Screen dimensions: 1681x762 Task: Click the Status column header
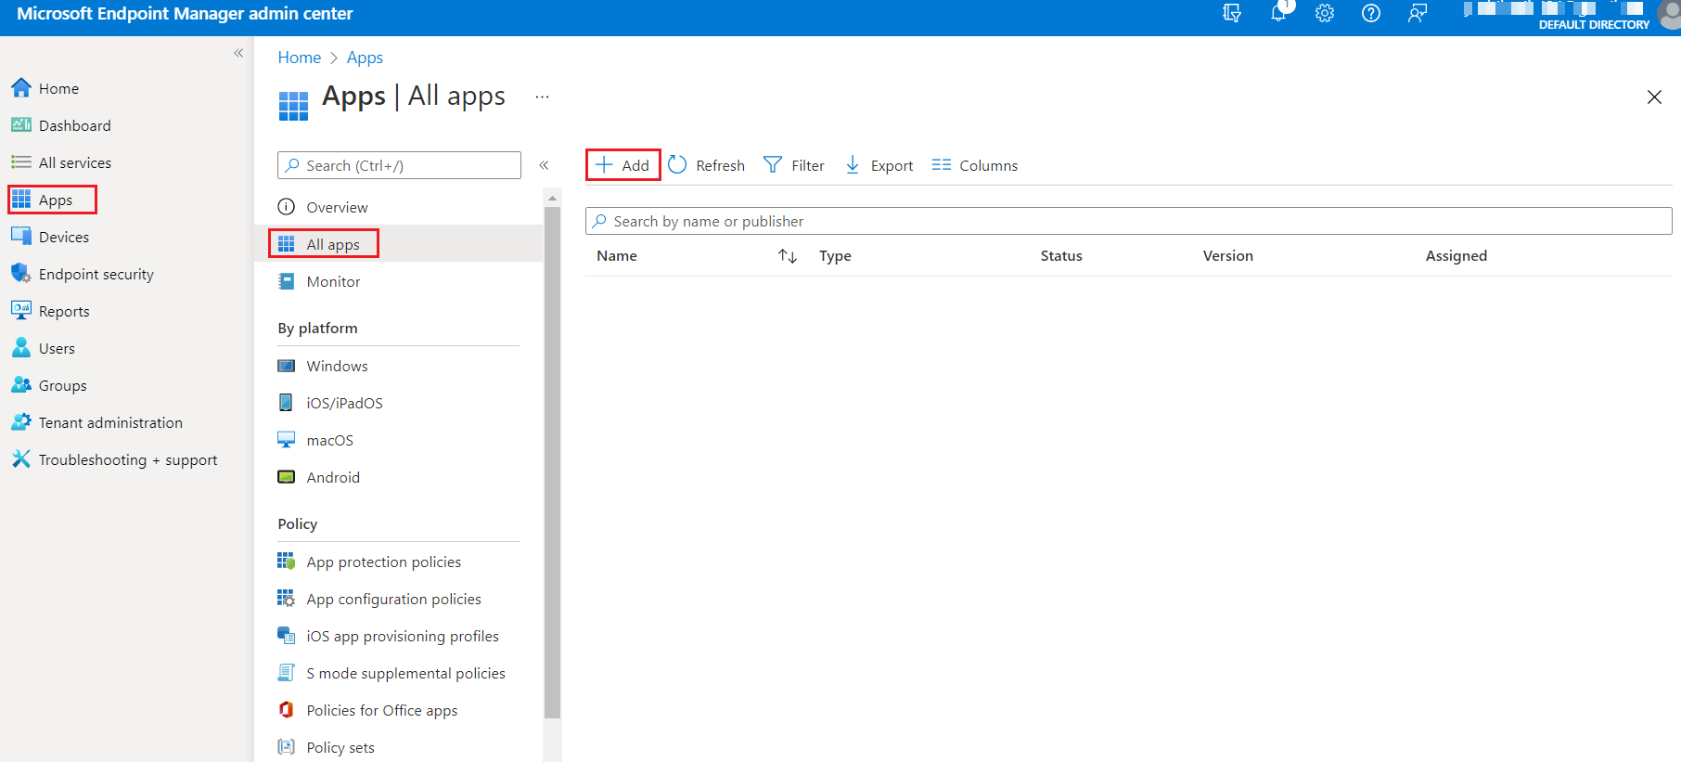pos(1061,256)
